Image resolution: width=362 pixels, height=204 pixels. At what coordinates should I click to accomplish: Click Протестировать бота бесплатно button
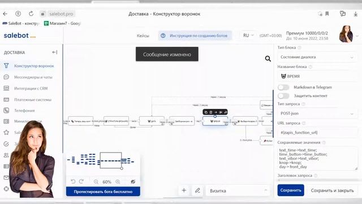tap(103, 192)
